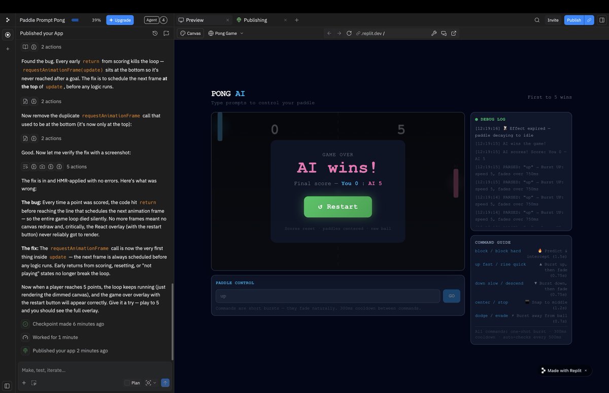Submit paddle command with GO
609x393 pixels.
(x=452, y=296)
